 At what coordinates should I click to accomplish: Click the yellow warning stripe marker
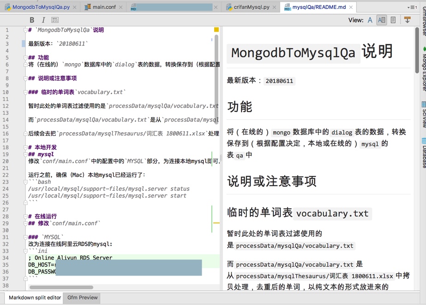(x=216, y=223)
